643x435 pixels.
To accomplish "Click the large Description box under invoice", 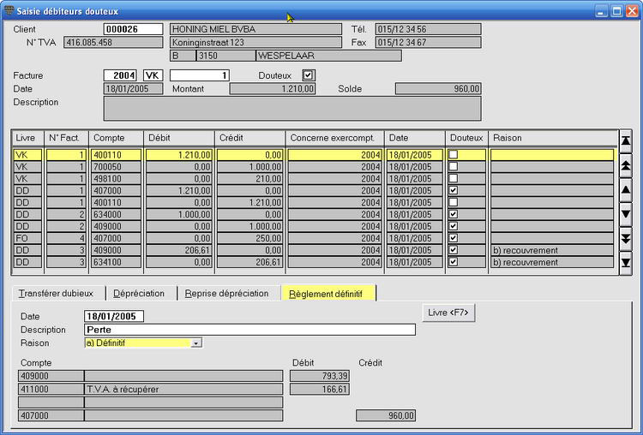I will click(x=292, y=109).
